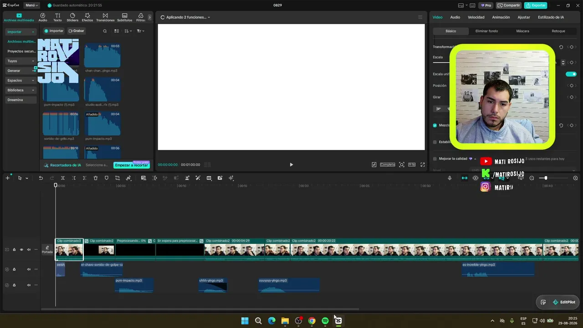The width and height of the screenshot is (583, 328).
Task: Collapse the Importar sidebar section
Action: point(21,32)
